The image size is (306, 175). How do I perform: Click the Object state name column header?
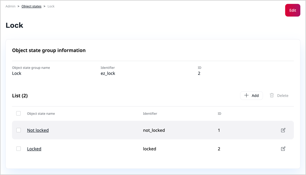coord(41,113)
